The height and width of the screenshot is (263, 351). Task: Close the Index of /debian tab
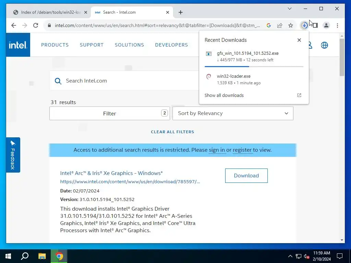tap(85, 12)
